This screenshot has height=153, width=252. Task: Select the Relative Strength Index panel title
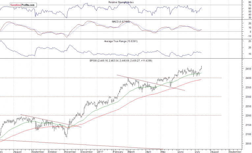[121, 2]
